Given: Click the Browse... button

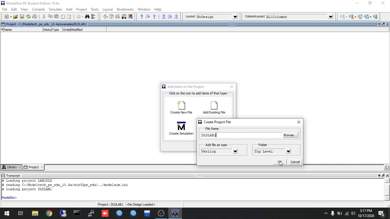Looking at the screenshot, I should point(290,135).
